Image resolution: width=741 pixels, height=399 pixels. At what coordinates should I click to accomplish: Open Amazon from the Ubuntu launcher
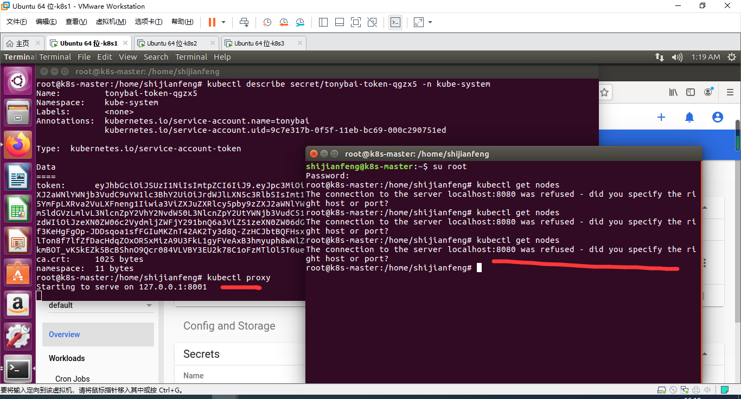click(x=18, y=305)
